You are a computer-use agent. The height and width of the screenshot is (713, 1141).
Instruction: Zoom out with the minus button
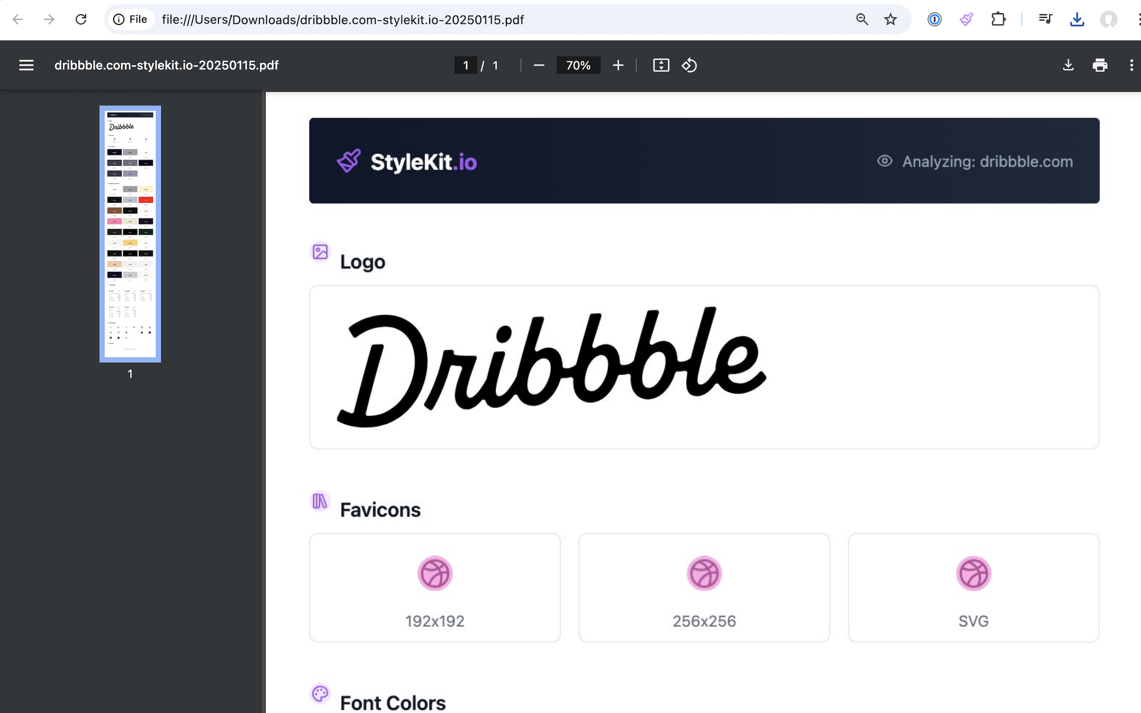click(539, 65)
